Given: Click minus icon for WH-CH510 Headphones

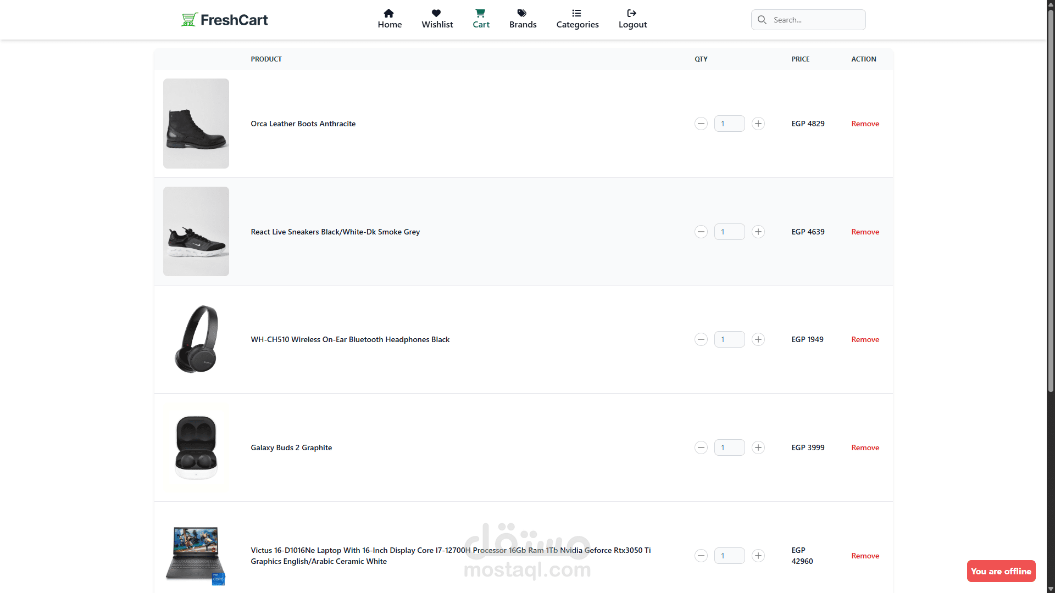Looking at the screenshot, I should click(x=701, y=339).
